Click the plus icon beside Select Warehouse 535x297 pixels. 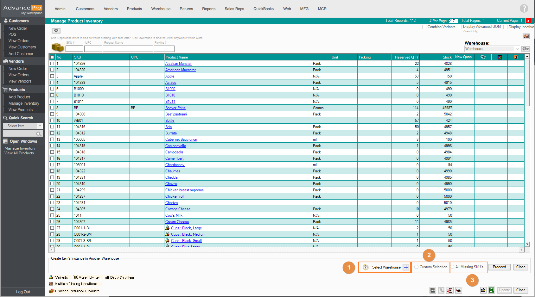(406, 267)
